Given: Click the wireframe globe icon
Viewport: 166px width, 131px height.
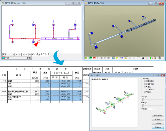Looking at the screenshot, I should (160, 58).
